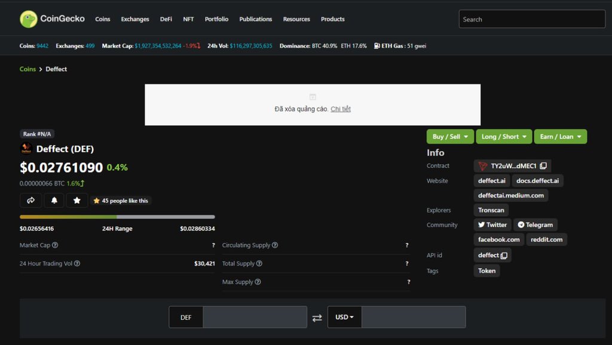Open the reddit.com community link
Viewport: 612px width, 345px height.
coord(546,239)
